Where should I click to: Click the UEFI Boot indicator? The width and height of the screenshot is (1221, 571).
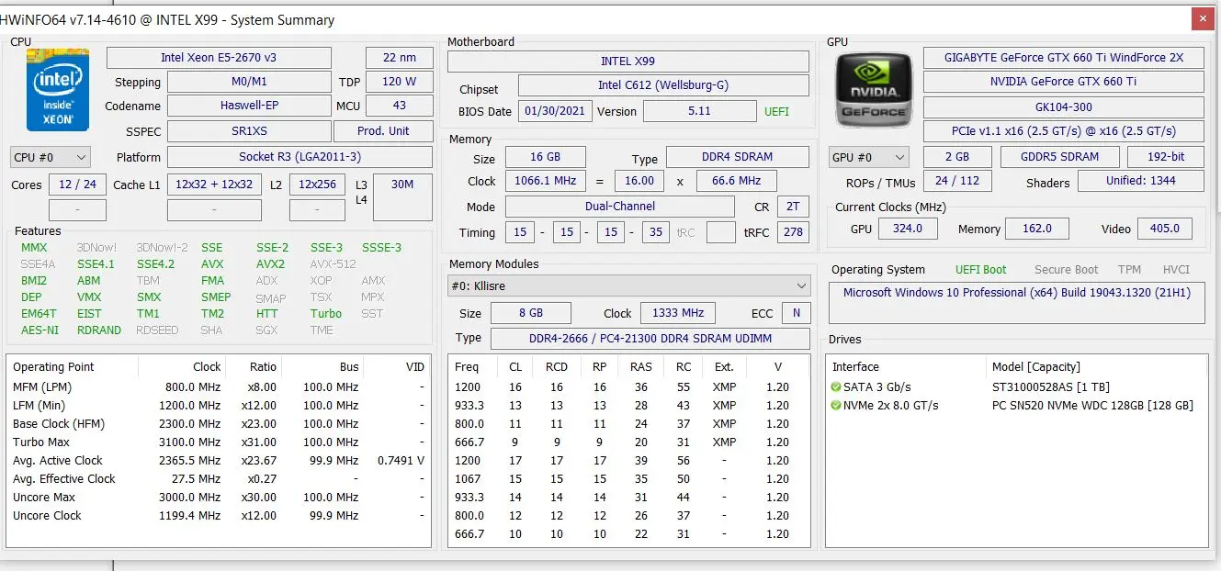(x=981, y=270)
